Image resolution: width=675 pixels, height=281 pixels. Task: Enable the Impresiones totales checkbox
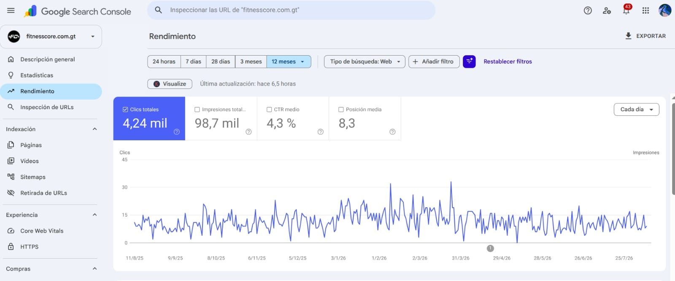pyautogui.click(x=197, y=110)
